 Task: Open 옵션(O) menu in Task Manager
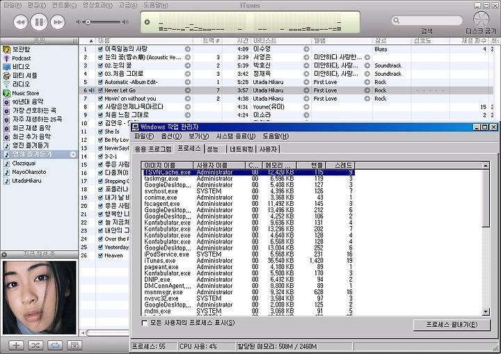coord(171,136)
